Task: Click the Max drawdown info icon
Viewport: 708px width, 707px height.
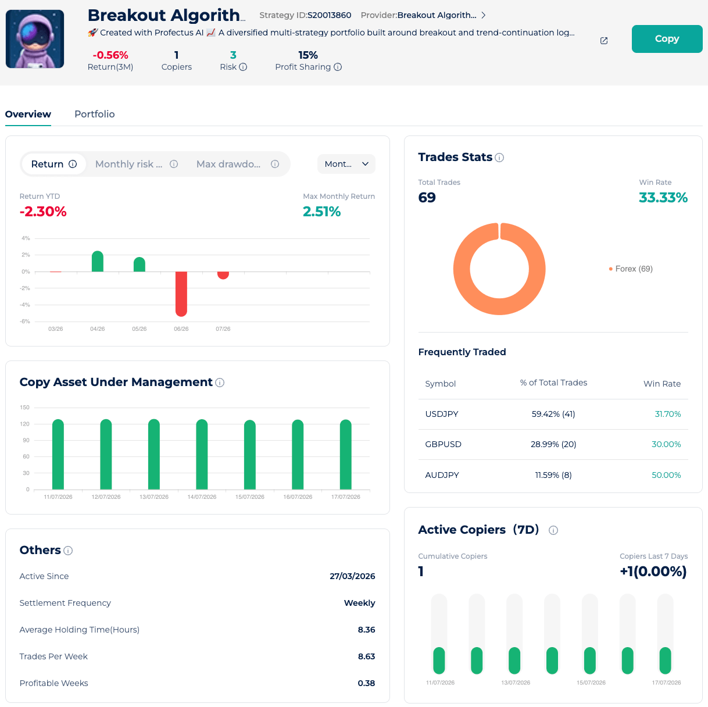Action: pyautogui.click(x=275, y=164)
